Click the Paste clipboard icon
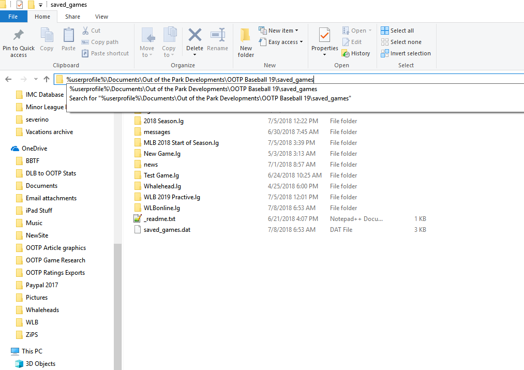 click(x=68, y=35)
